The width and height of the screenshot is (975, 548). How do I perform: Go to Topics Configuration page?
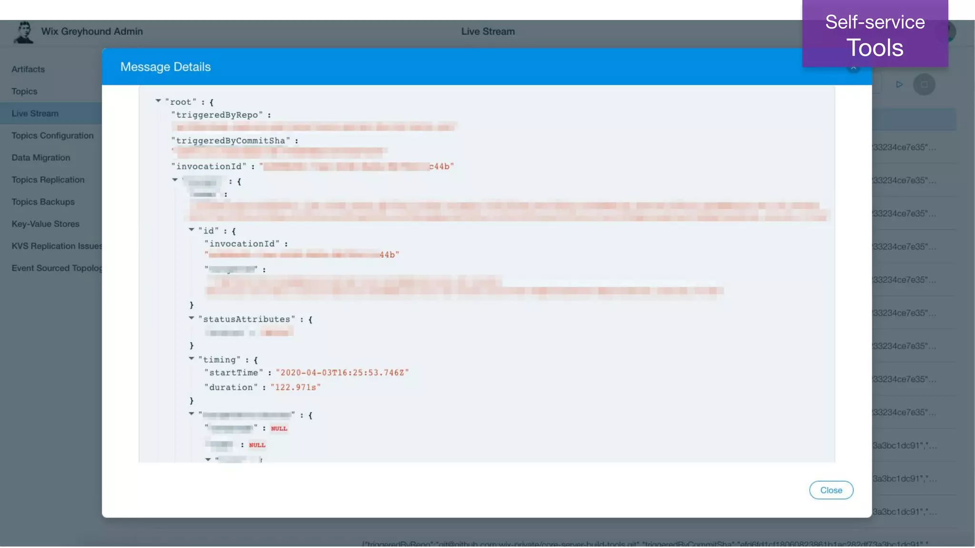(x=52, y=136)
